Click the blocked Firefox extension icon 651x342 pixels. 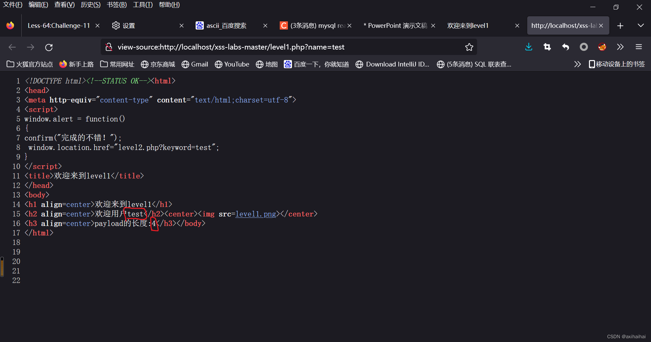tap(602, 47)
